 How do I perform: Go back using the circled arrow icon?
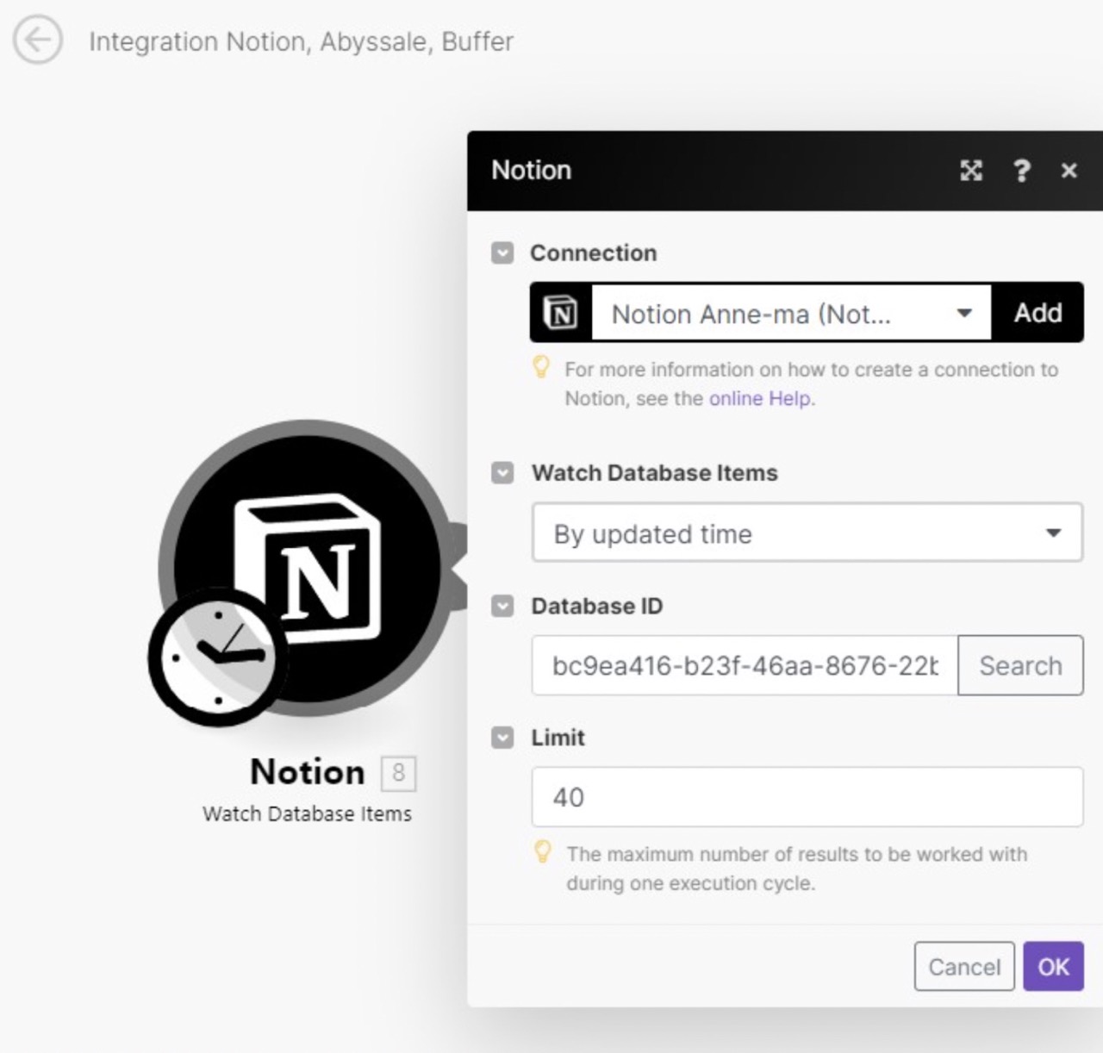coord(37,40)
